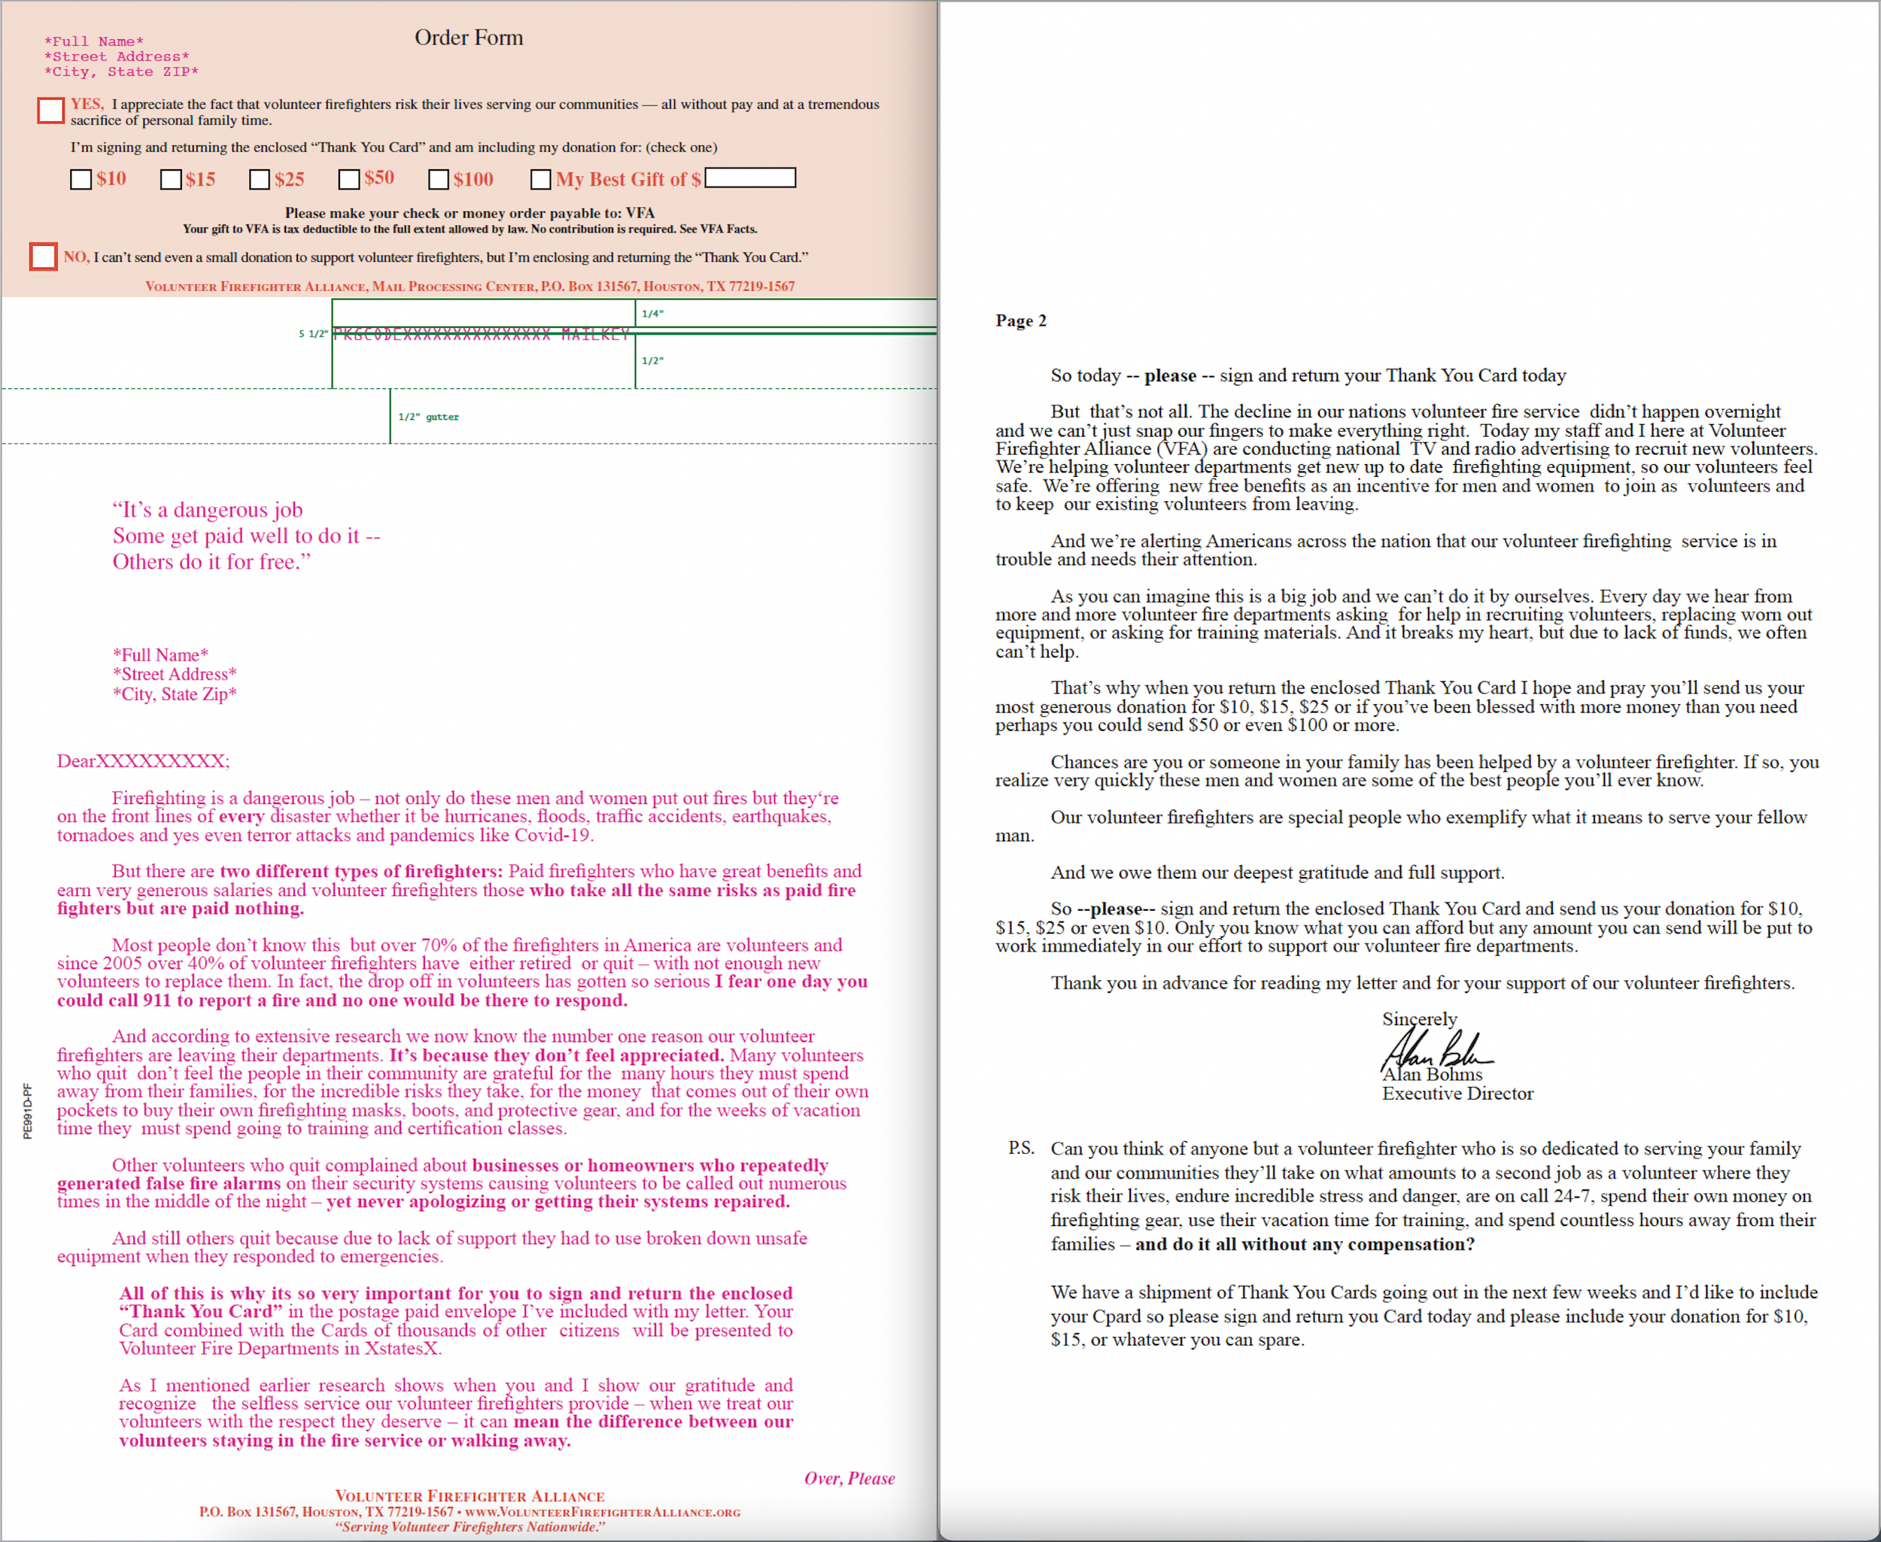
Task: Click the PKGCODE MAILKEY placeholder text
Action: [x=481, y=334]
